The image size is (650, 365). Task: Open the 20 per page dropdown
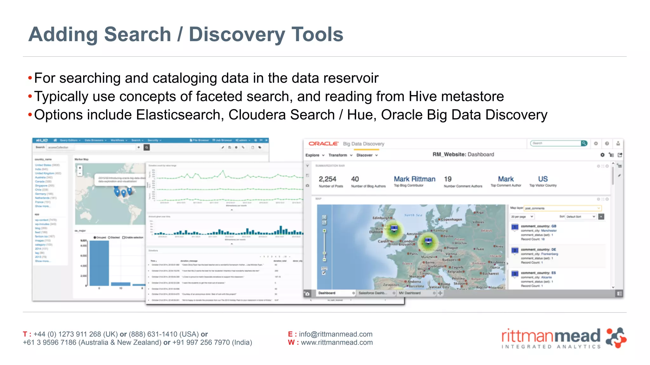522,216
